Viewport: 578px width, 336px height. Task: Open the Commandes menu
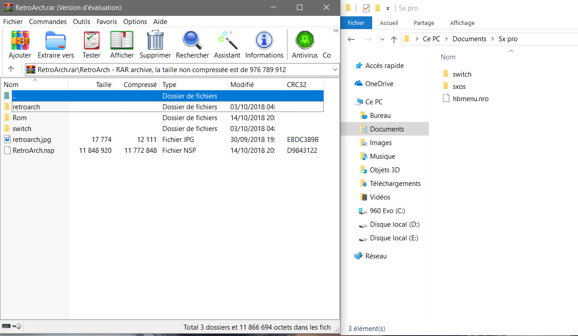pyautogui.click(x=48, y=22)
